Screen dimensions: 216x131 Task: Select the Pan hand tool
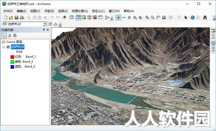pyautogui.click(x=158, y=18)
